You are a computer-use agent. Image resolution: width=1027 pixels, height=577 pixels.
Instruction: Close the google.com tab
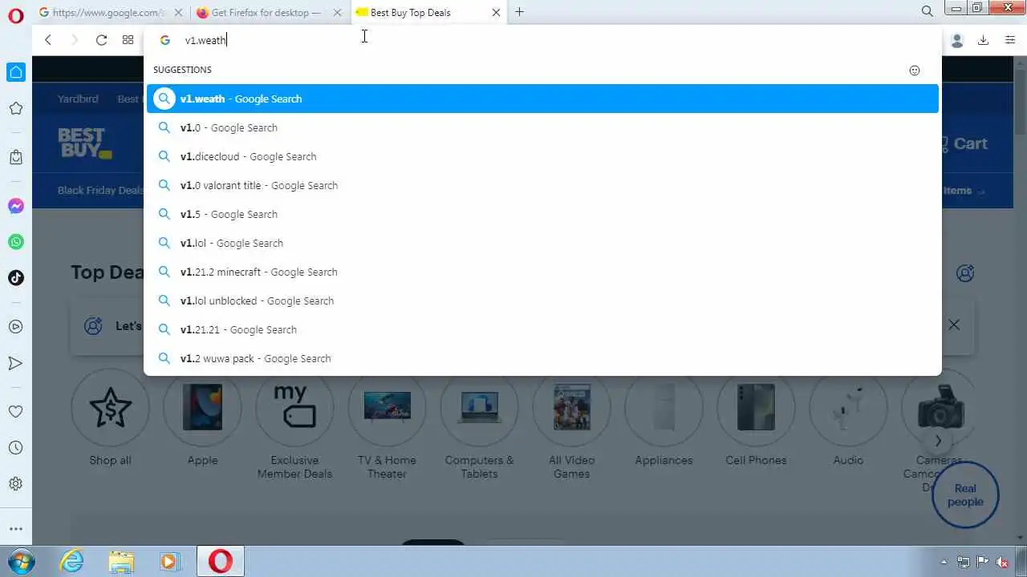pos(178,13)
